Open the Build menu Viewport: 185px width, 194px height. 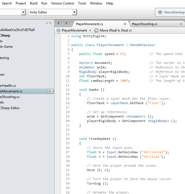coord(34,3)
